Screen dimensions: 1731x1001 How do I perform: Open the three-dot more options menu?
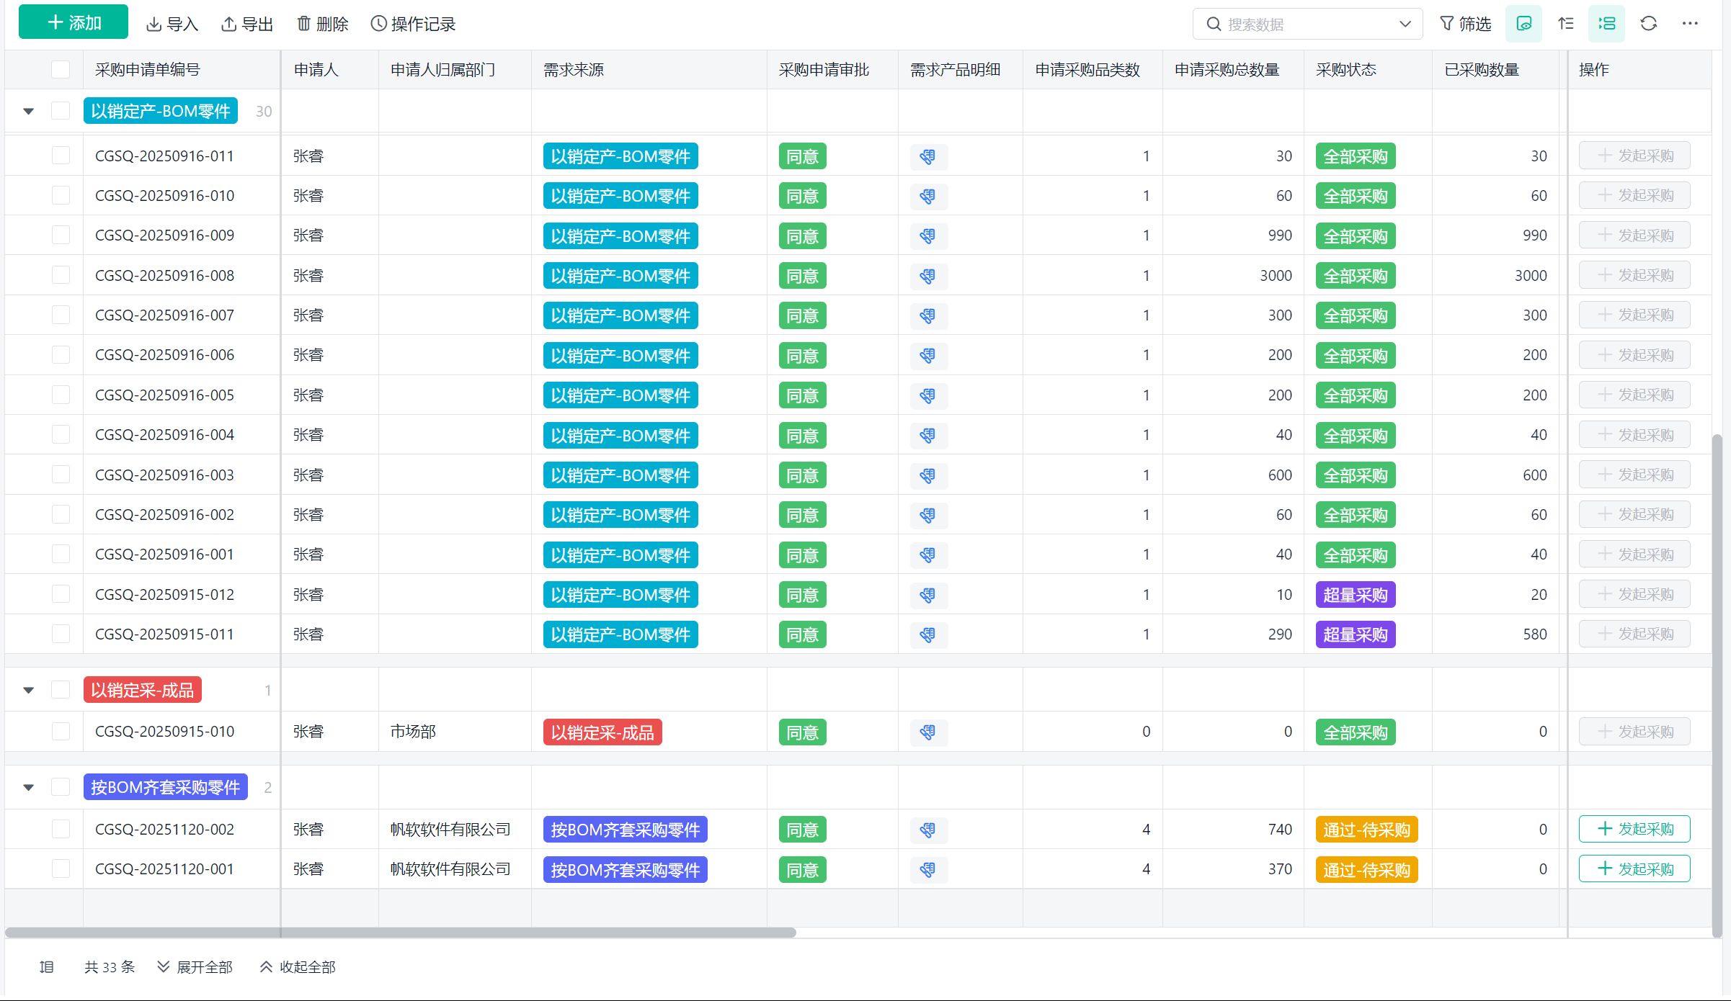[x=1690, y=24]
